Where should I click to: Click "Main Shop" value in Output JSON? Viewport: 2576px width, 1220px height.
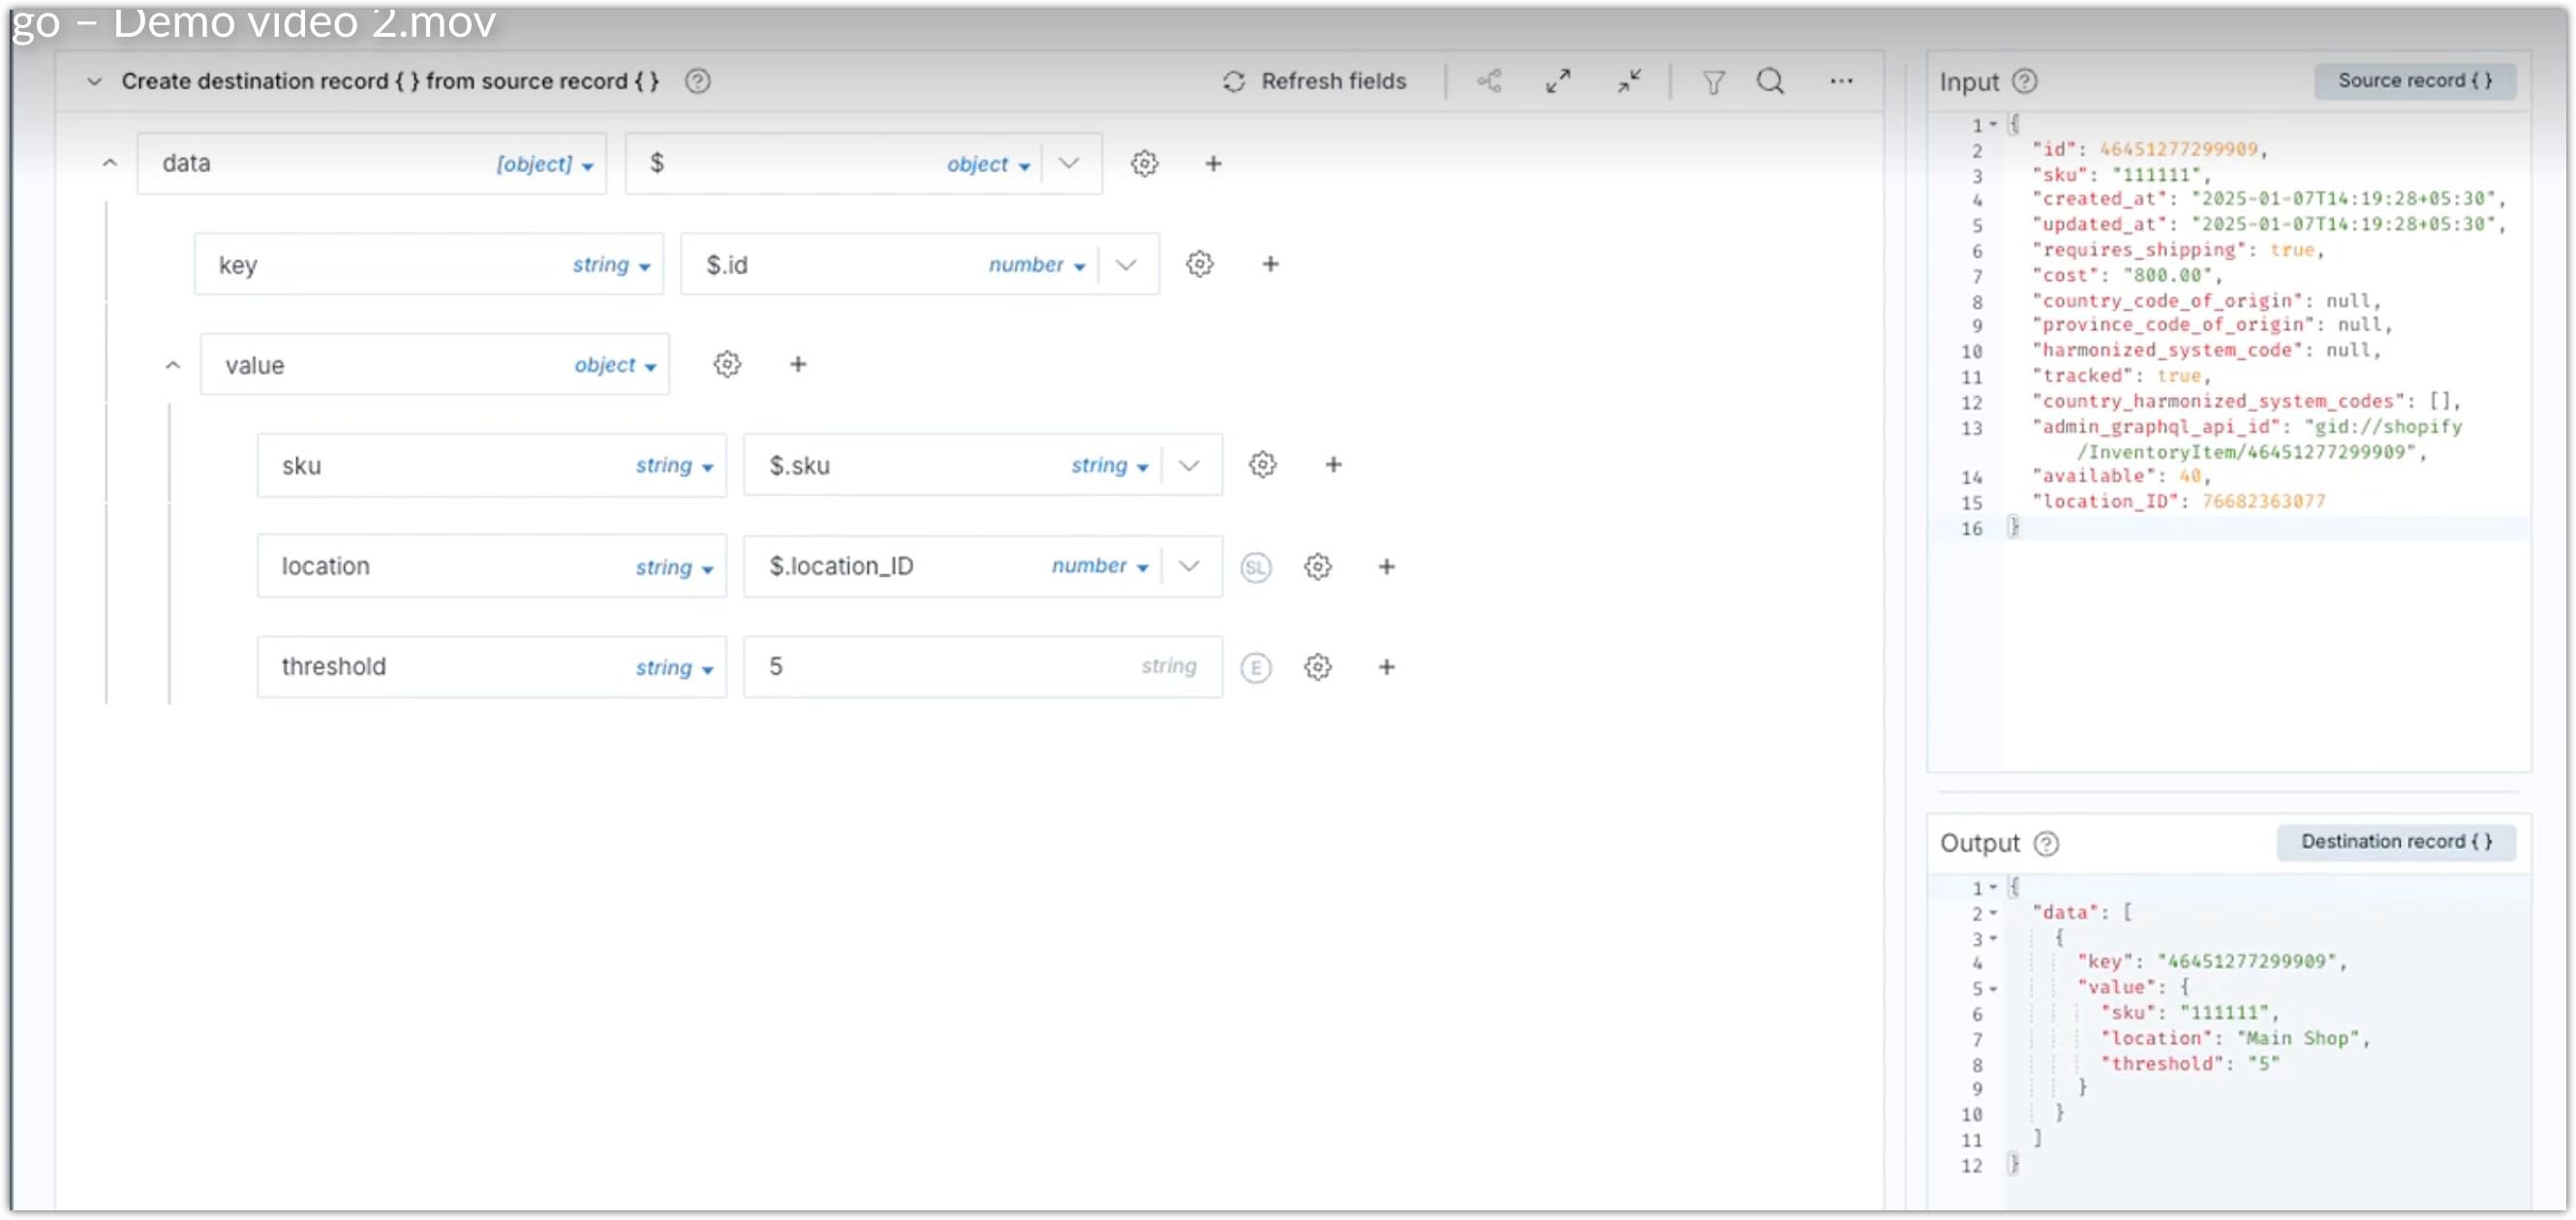pos(2298,1039)
